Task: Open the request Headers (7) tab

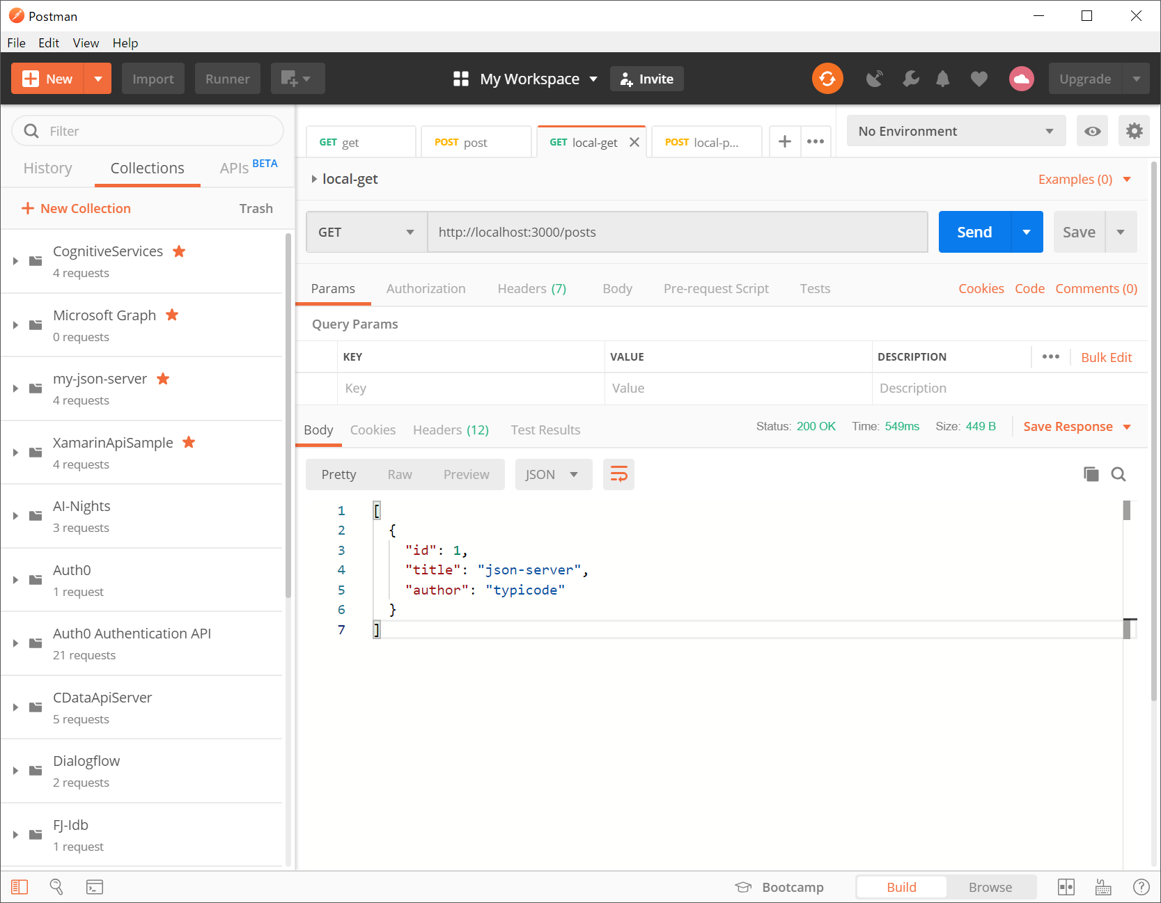Action: coord(531,288)
